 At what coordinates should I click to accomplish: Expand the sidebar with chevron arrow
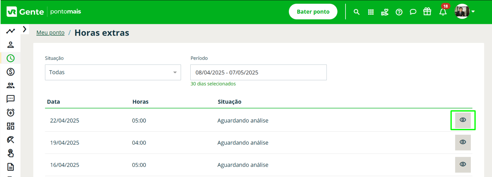point(25,29)
